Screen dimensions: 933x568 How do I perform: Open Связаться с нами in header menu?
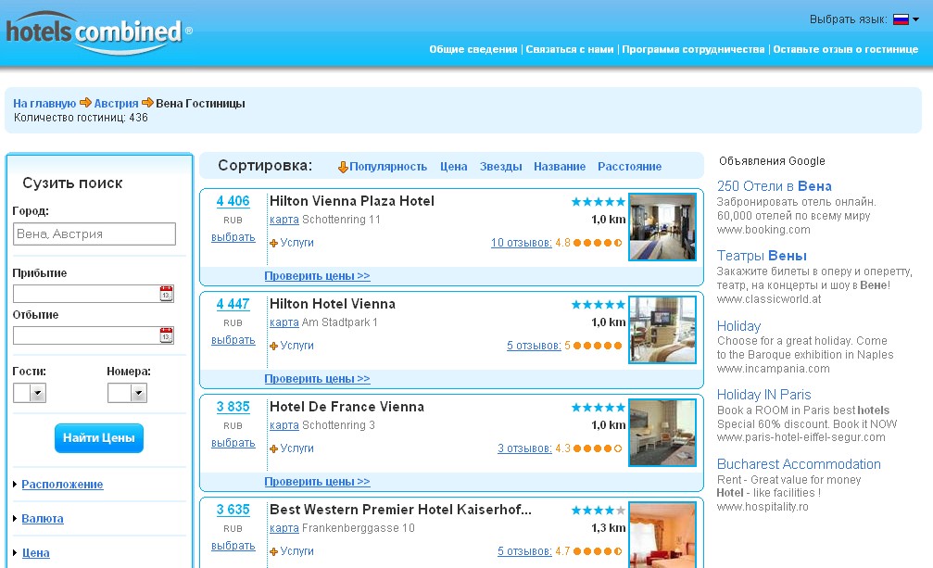[570, 49]
